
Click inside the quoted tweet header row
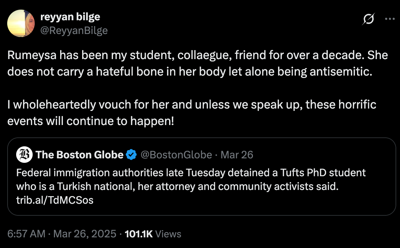tap(137, 155)
